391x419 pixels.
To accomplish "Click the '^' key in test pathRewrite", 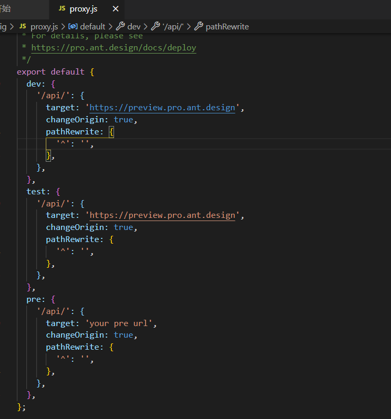I will 63,251.
